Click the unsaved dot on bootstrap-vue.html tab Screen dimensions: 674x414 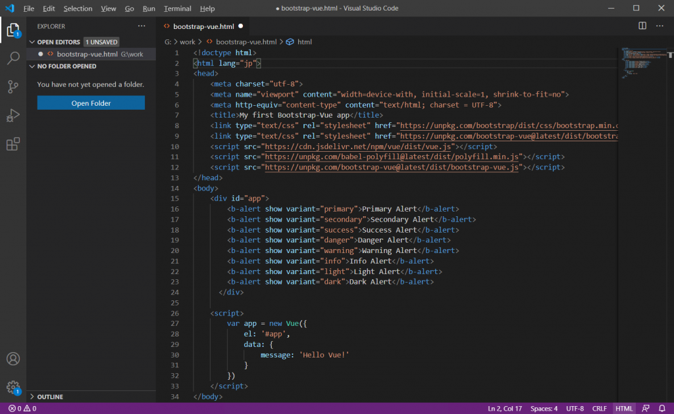tap(241, 26)
